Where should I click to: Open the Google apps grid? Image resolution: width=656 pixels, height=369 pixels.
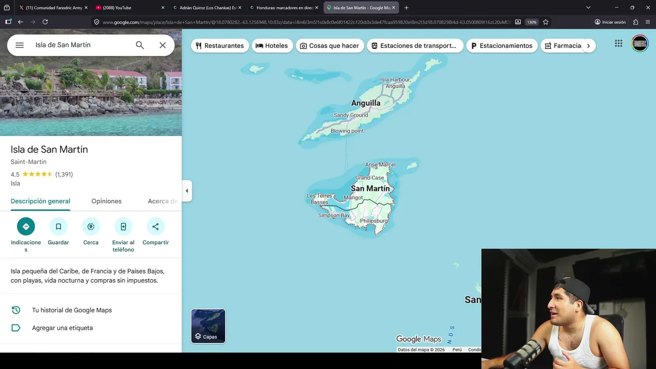coord(619,44)
